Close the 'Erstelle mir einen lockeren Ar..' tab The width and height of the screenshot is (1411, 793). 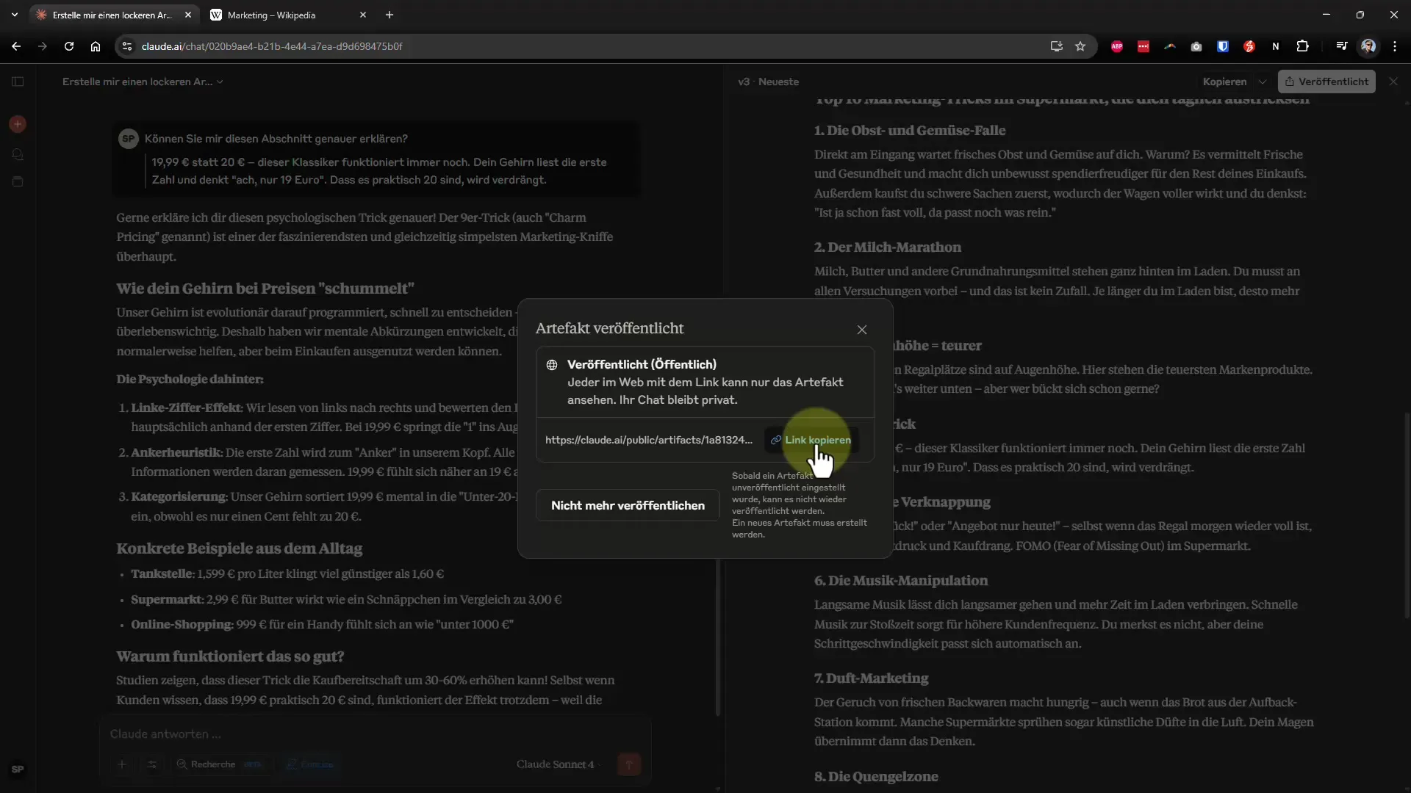point(188,15)
